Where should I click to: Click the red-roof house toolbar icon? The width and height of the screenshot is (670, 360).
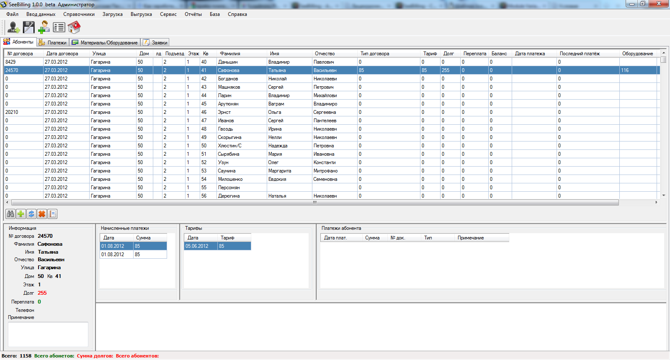(x=74, y=28)
